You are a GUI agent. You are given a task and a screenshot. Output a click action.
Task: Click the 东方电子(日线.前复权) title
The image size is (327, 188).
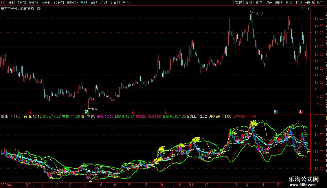tap(18, 9)
